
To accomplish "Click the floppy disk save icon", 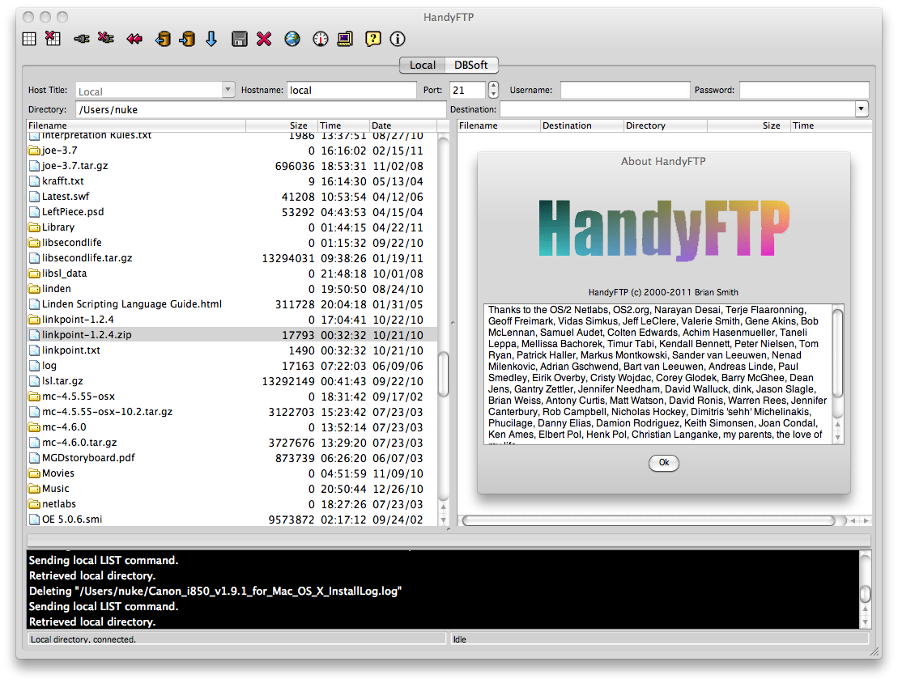I will 240,39.
